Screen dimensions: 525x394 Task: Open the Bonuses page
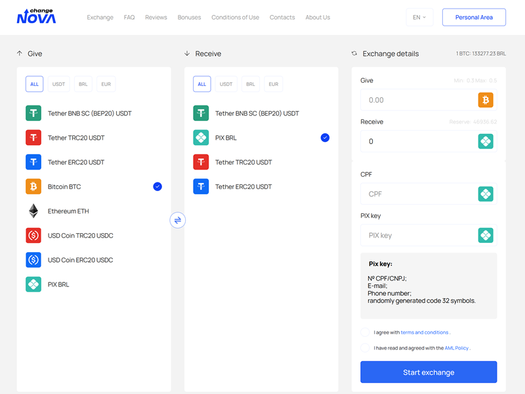pyautogui.click(x=189, y=18)
